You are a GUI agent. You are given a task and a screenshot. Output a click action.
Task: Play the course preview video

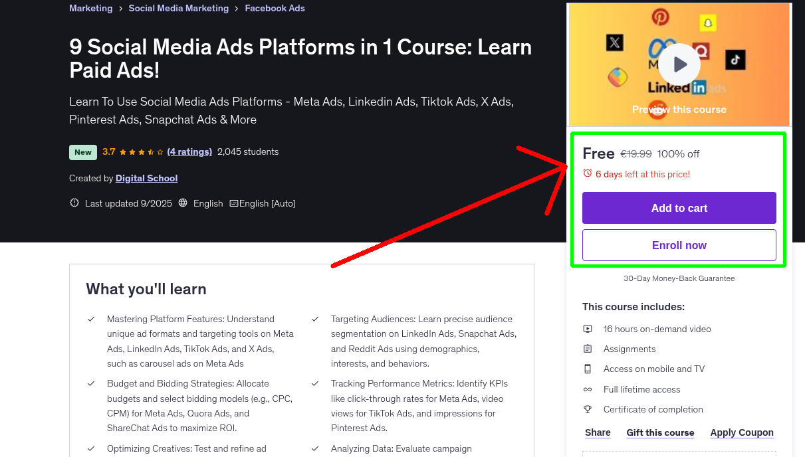click(678, 64)
